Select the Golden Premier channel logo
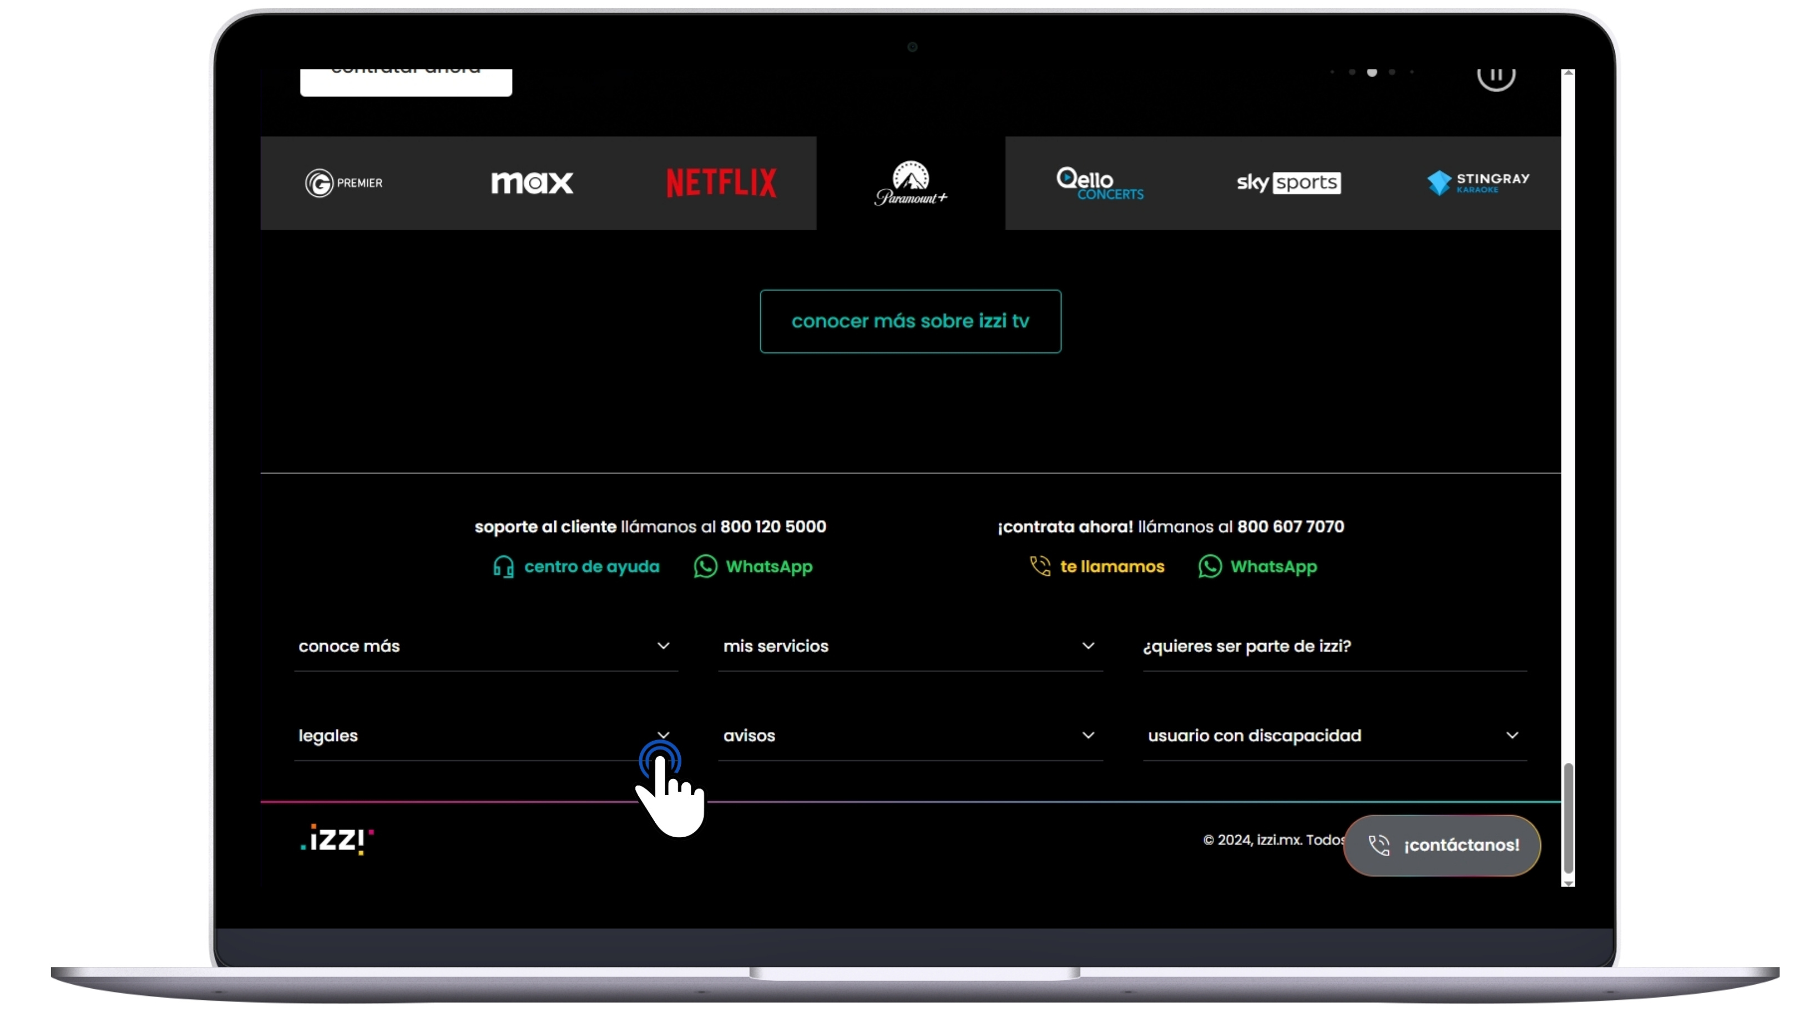The image size is (1800, 1012). (x=344, y=183)
